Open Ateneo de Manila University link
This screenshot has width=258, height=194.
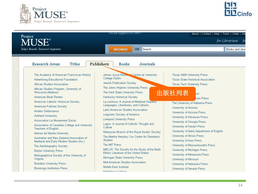coord(51,133)
